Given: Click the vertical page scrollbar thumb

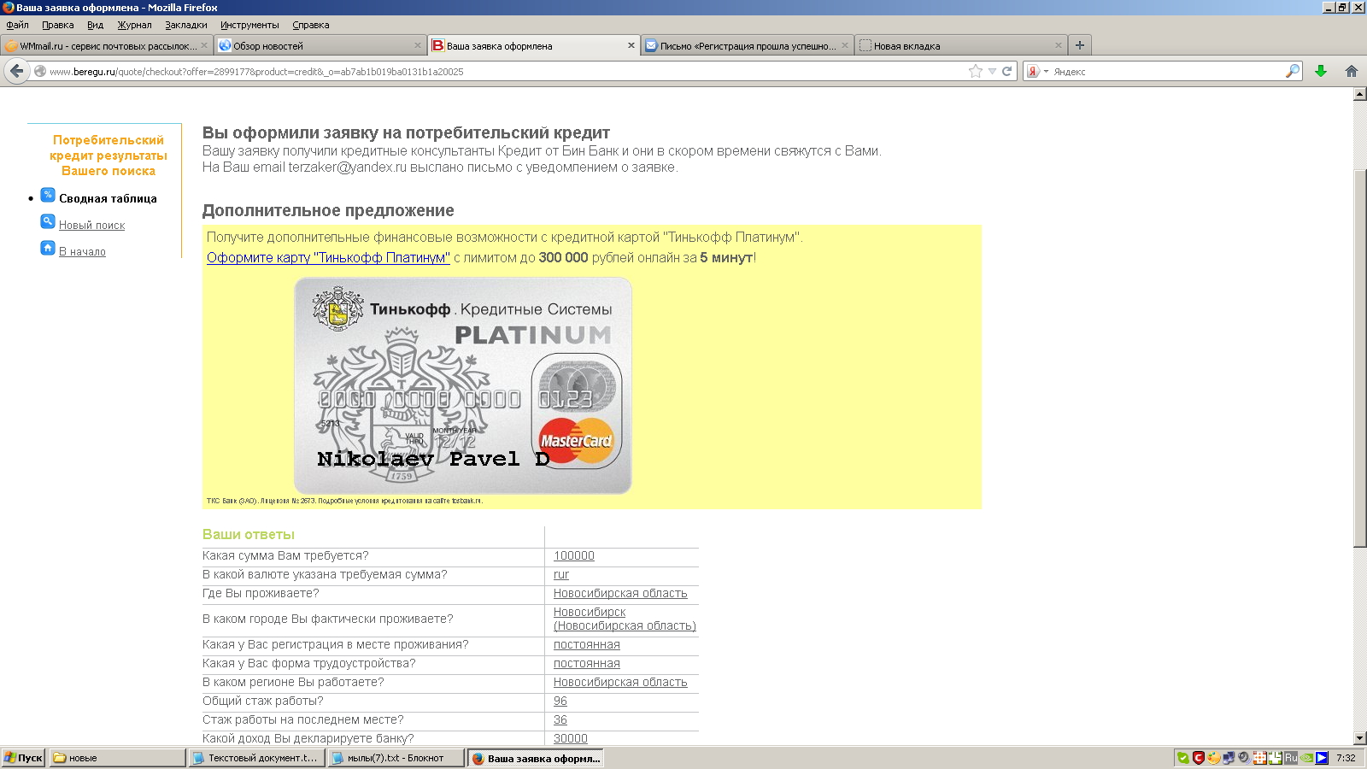Looking at the screenshot, I should click(x=1360, y=359).
